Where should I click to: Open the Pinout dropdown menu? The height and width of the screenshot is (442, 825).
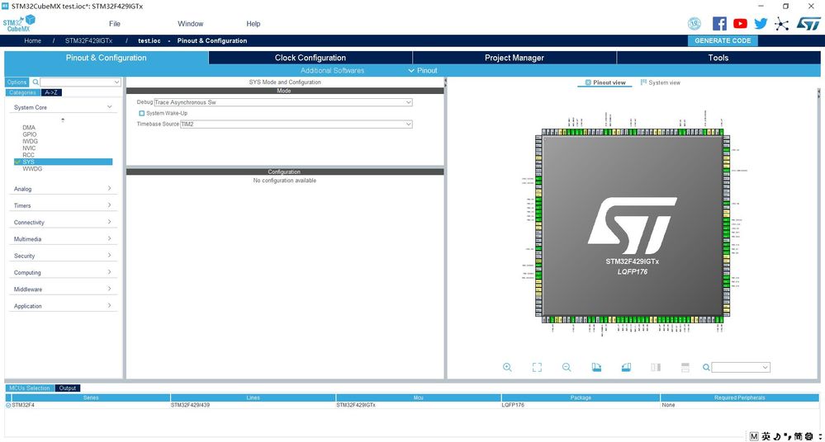pos(423,70)
